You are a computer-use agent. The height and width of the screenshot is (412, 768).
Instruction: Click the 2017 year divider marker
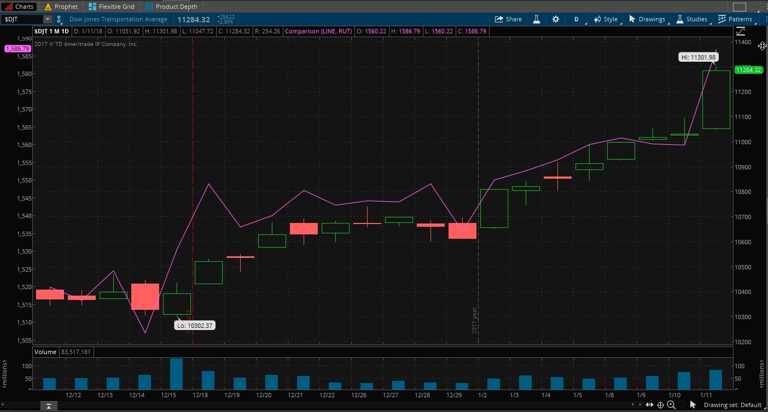[475, 320]
